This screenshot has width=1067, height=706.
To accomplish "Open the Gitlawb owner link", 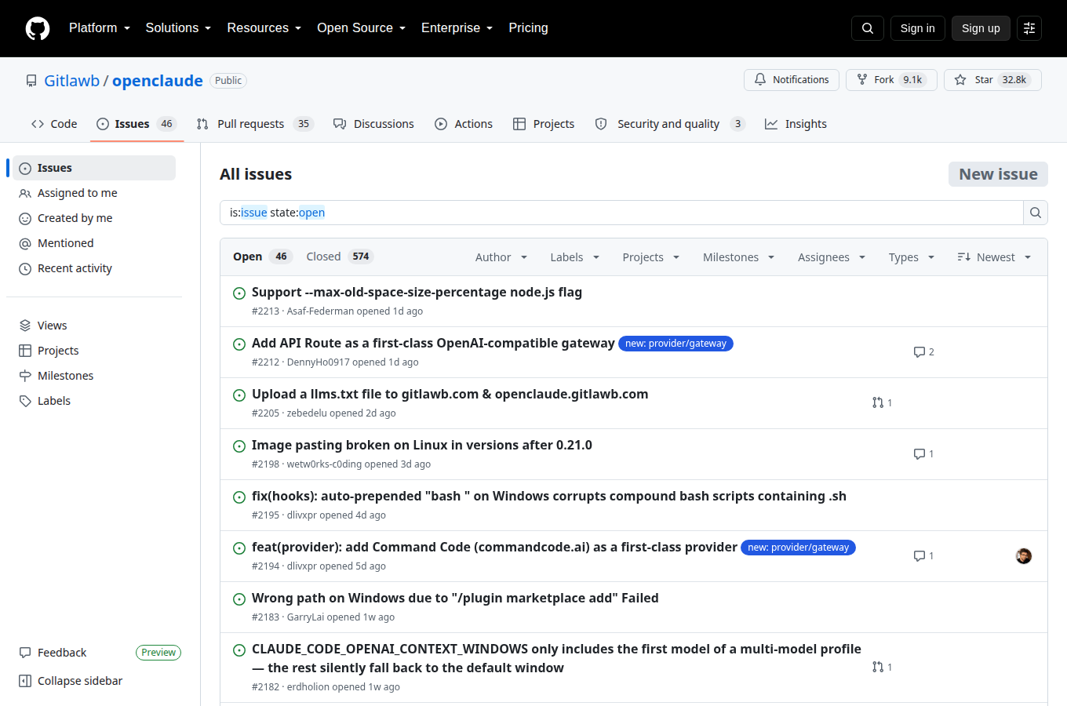I will pos(71,81).
